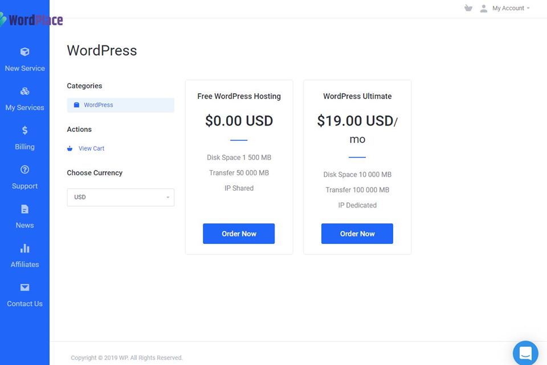Click the Affiliates sidebar label
Viewport: 547px width, 365px height.
(x=25, y=264)
